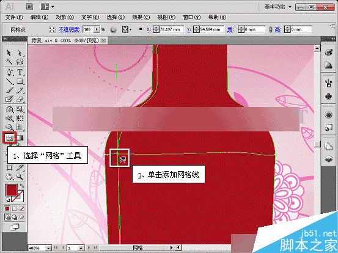The image size is (338, 253).
Task: Open the Color Guide panel icon
Action: pos(328,65)
